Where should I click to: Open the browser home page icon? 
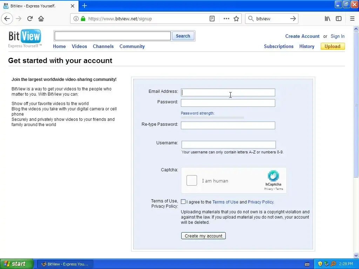(41, 19)
